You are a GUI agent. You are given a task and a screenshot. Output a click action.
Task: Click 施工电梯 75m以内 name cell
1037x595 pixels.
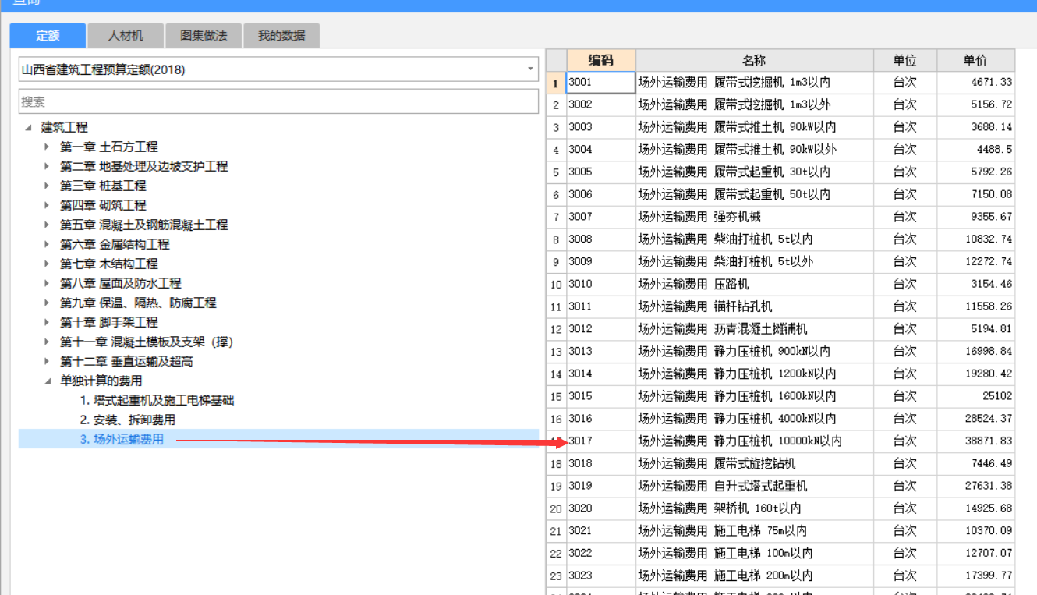click(754, 531)
